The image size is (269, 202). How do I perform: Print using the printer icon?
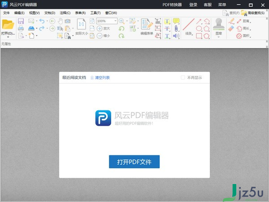pos(21,28)
